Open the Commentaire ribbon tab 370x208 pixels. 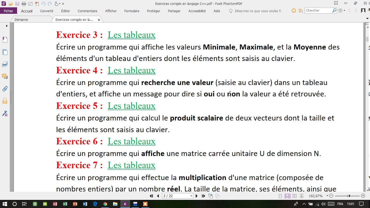[87, 11]
